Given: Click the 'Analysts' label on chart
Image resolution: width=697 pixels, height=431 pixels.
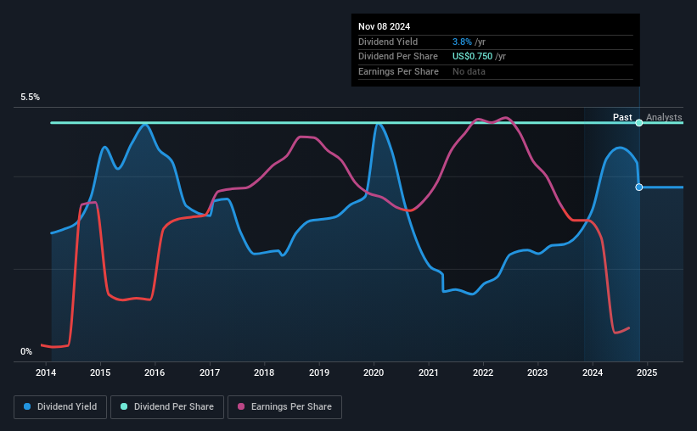Looking at the screenshot, I should 664,117.
